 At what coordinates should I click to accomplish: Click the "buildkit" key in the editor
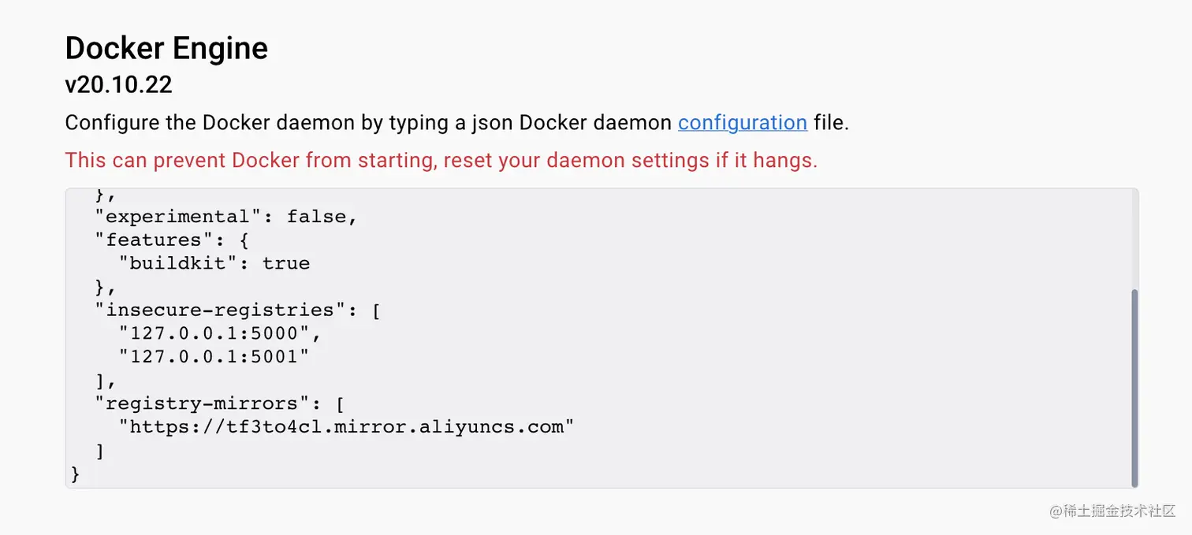click(177, 263)
